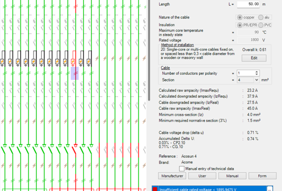Screen dimensions: 282x191
Task: Enable manual entry of technical data
Action: click(x=182, y=169)
